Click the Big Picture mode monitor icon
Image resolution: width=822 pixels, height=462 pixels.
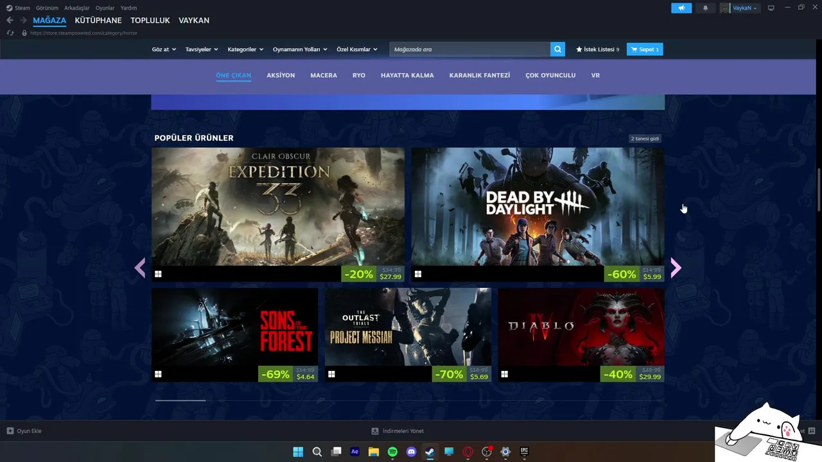pyautogui.click(x=771, y=8)
